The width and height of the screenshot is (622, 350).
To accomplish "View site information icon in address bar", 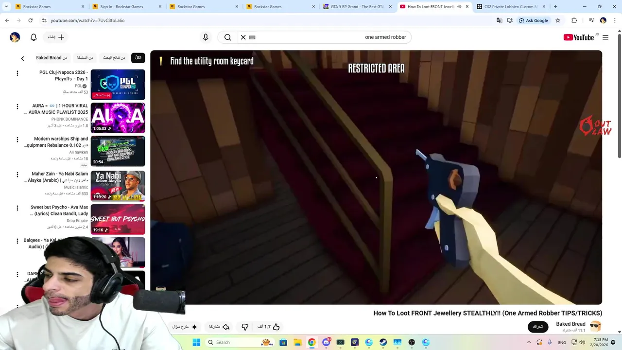I will coord(44,20).
